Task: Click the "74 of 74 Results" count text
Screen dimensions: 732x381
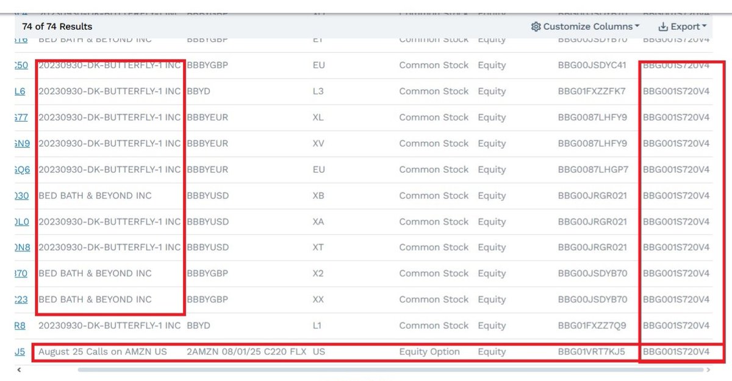Action: pyautogui.click(x=57, y=27)
